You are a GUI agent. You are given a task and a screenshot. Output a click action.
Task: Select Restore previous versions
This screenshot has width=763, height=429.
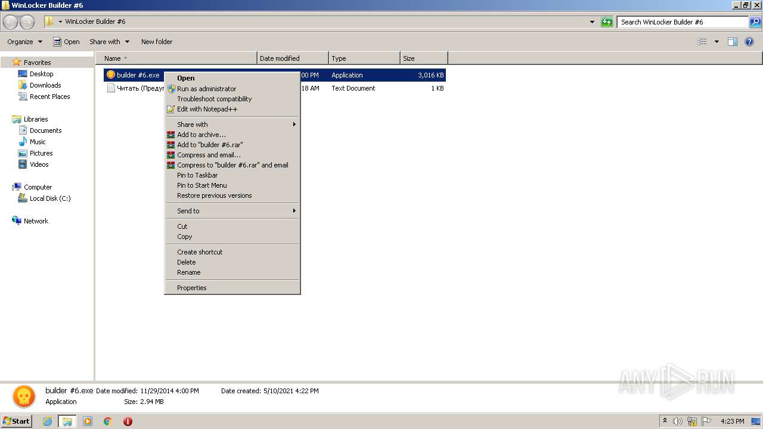tap(232, 195)
